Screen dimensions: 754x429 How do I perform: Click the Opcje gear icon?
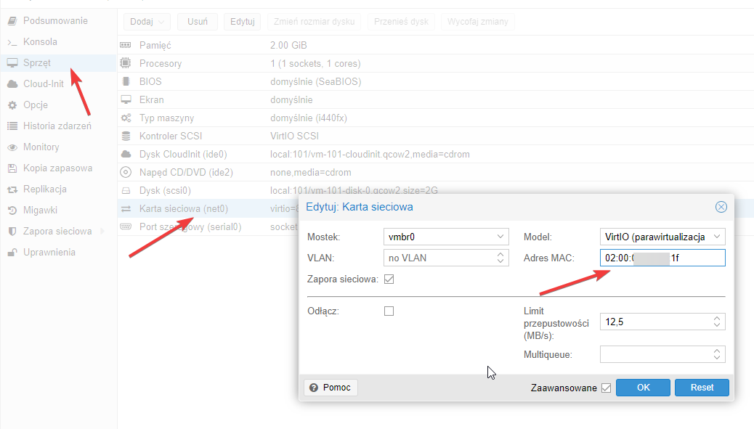pos(12,105)
